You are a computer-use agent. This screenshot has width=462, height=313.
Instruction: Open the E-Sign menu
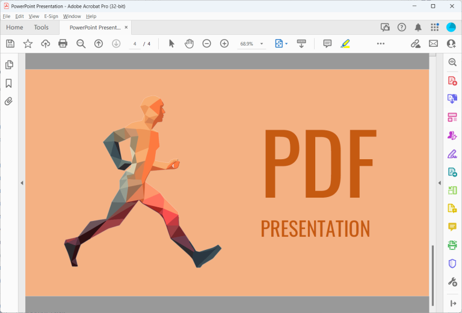point(51,16)
